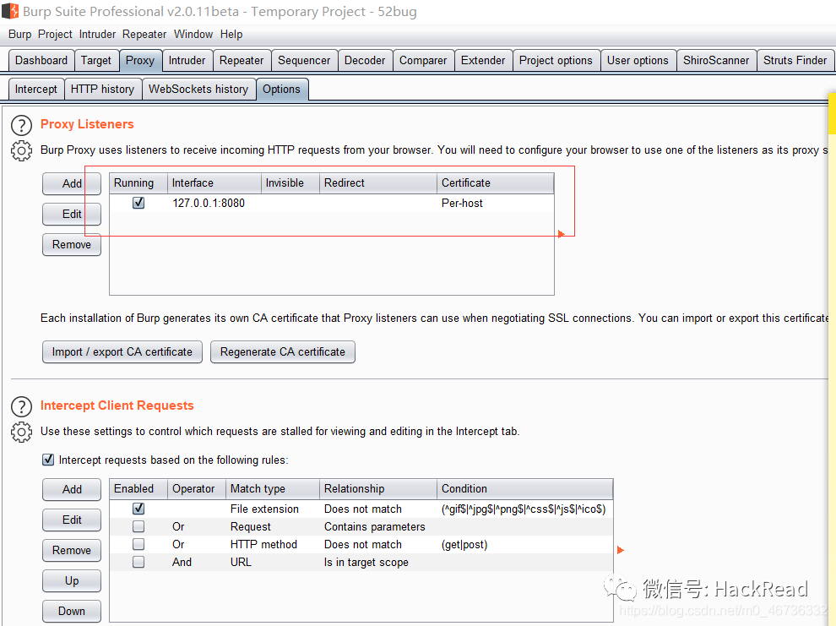Add a new proxy listener
836x626 pixels.
[72, 183]
